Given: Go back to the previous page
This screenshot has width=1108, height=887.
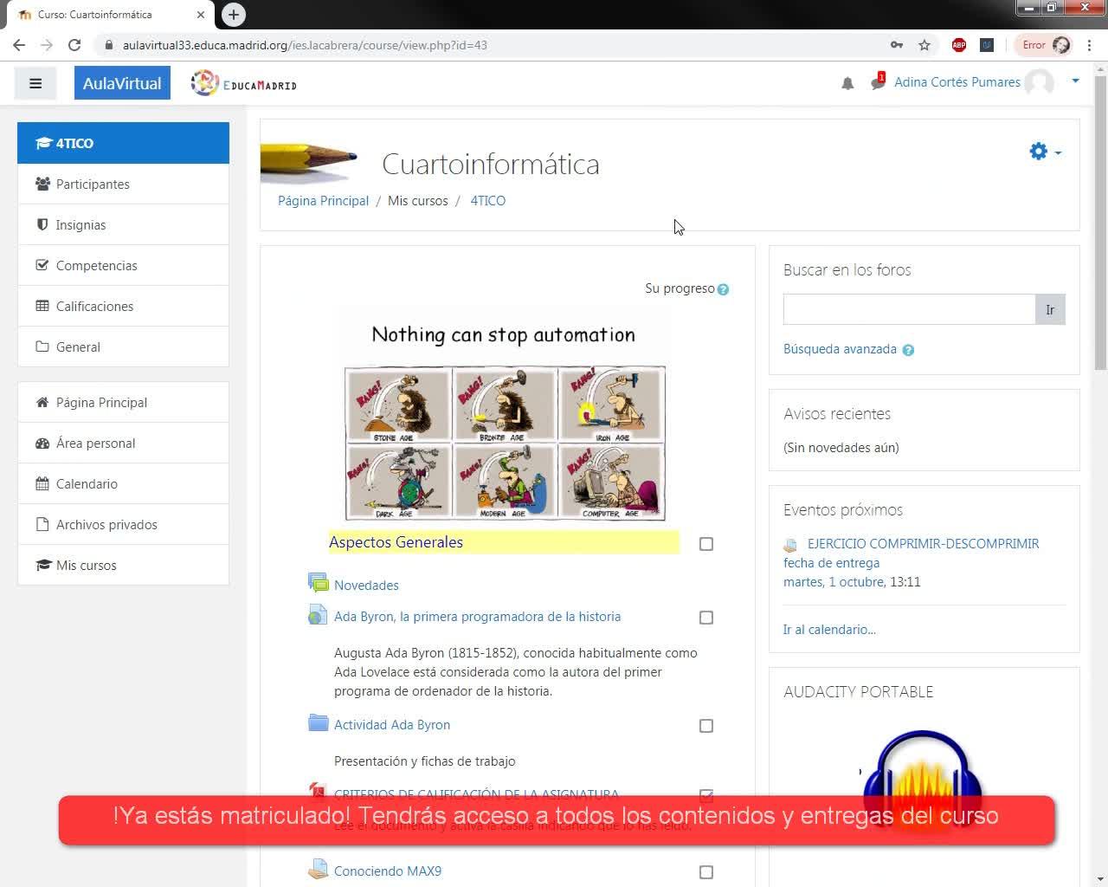Looking at the screenshot, I should (x=19, y=45).
